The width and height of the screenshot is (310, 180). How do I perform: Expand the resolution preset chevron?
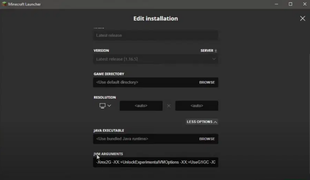(109, 106)
